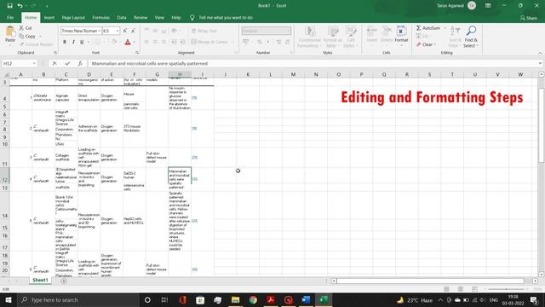Open File Explorer from the taskbar
This screenshot has width=545, height=307.
[235, 299]
